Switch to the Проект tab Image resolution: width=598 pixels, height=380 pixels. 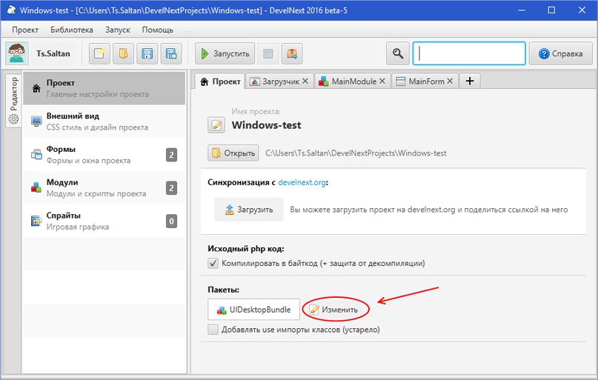click(220, 81)
